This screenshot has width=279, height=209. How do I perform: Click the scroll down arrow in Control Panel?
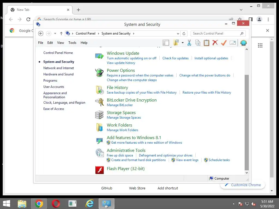coord(247,173)
